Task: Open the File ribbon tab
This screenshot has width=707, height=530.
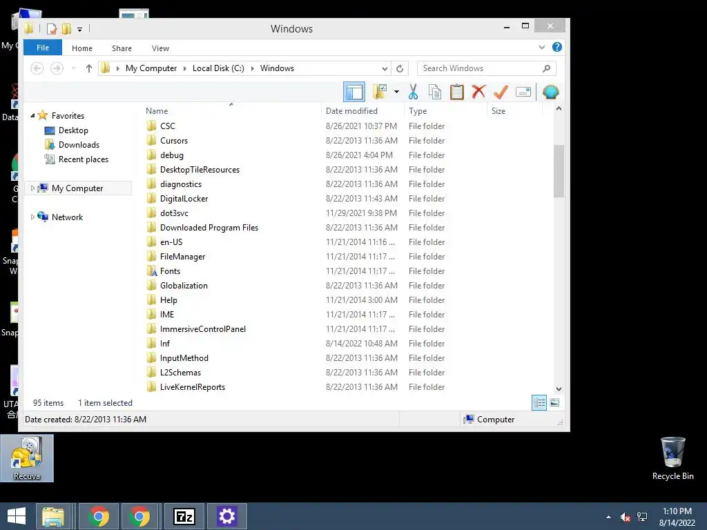Action: tap(43, 48)
